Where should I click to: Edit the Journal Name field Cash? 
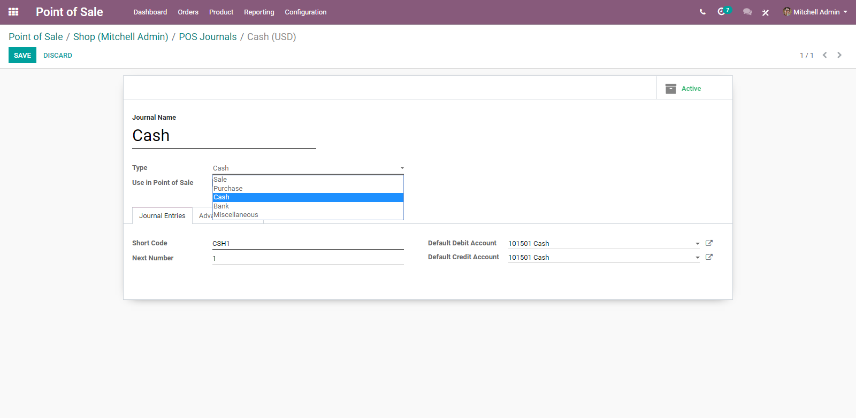pyautogui.click(x=224, y=136)
